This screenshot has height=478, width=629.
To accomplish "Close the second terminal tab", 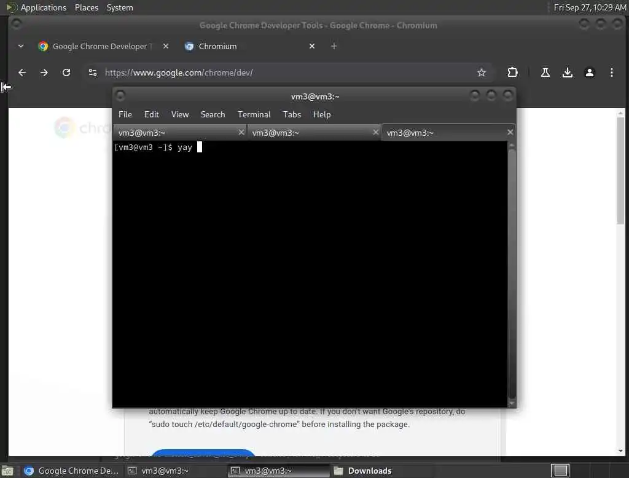I will point(375,132).
